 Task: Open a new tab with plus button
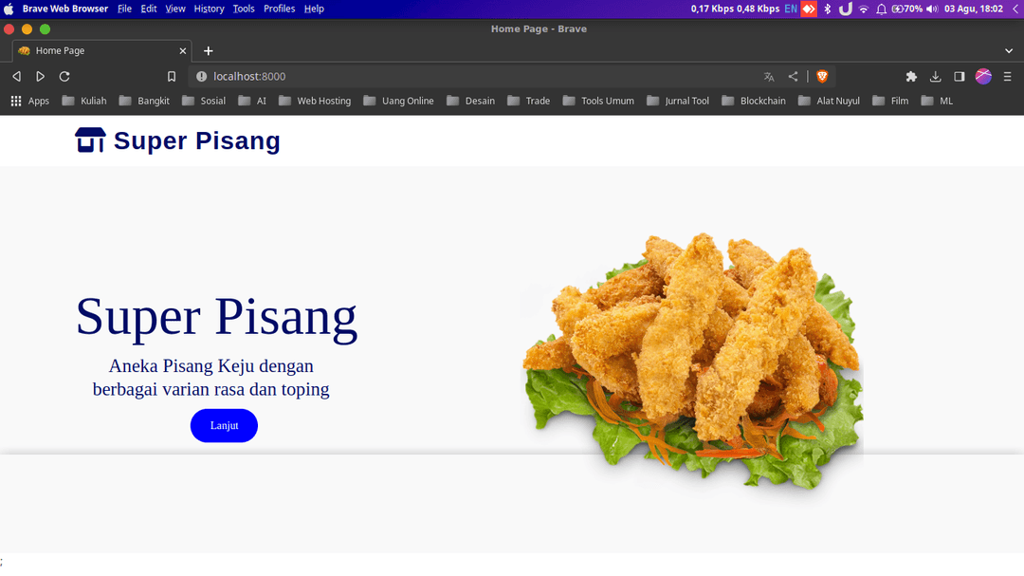pyautogui.click(x=209, y=51)
